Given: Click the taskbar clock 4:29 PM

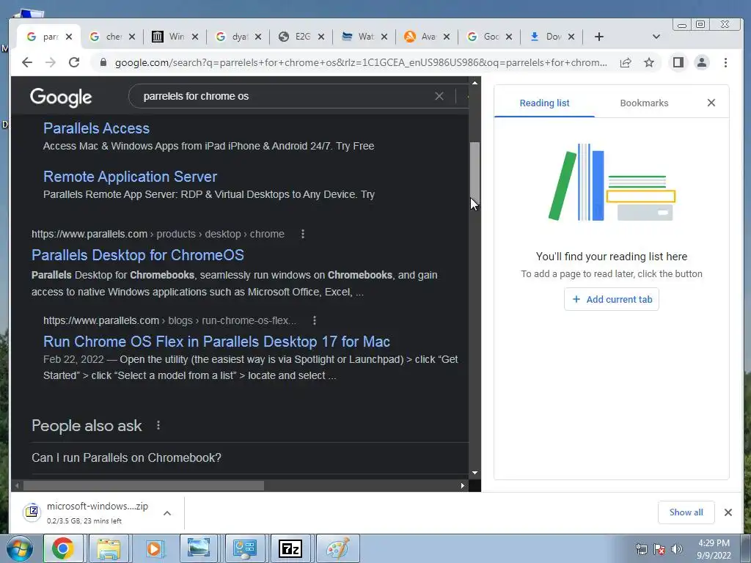Looking at the screenshot, I should tap(714, 549).
